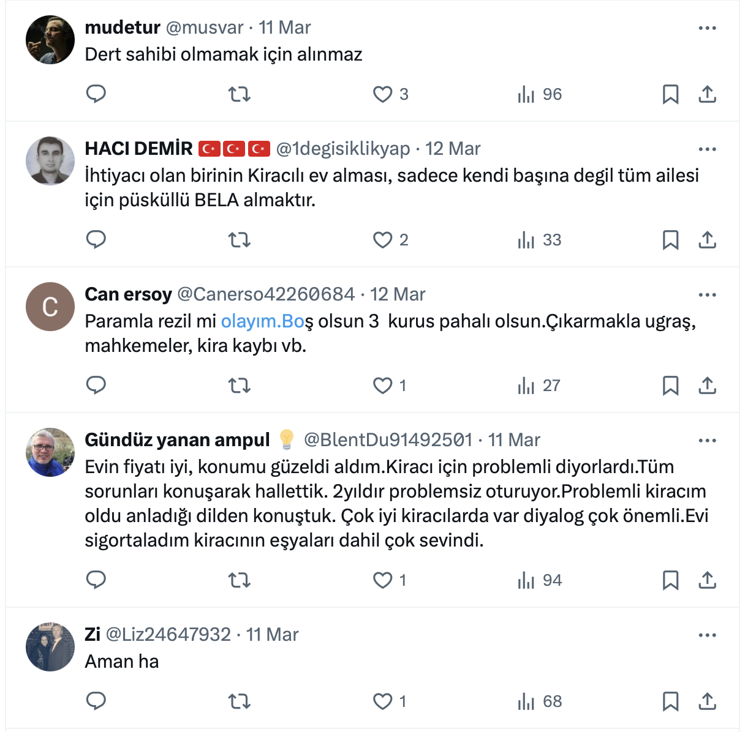Share Can ersoy's tweet
This screenshot has width=745, height=732.
coord(707,386)
